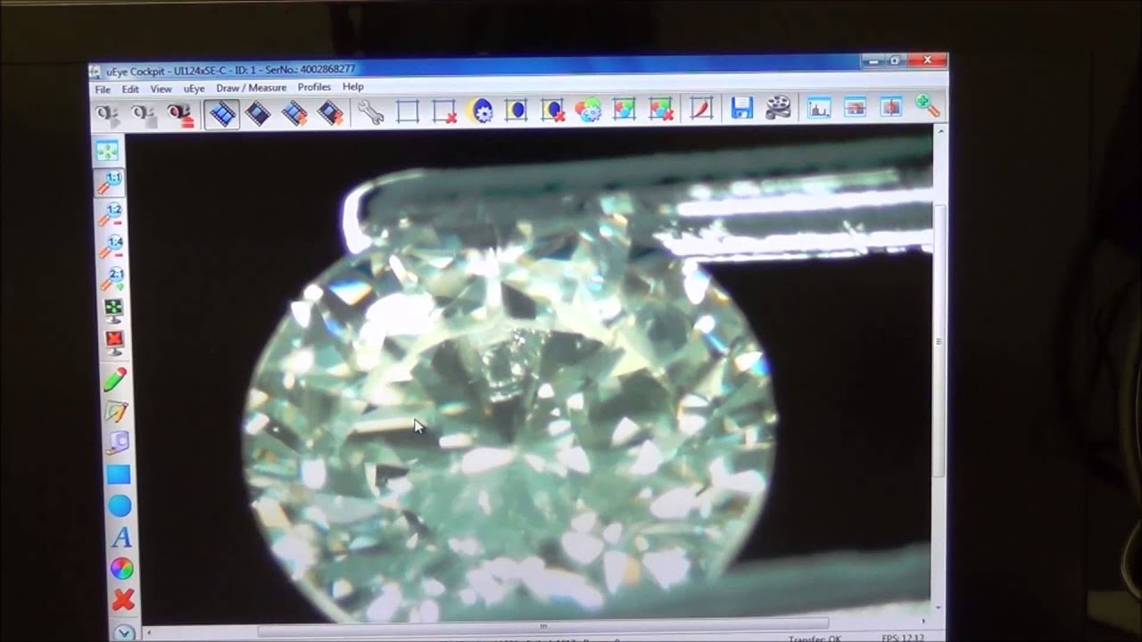The width and height of the screenshot is (1142, 642).
Task: Click the blue oval AOI icon
Action: [517, 111]
